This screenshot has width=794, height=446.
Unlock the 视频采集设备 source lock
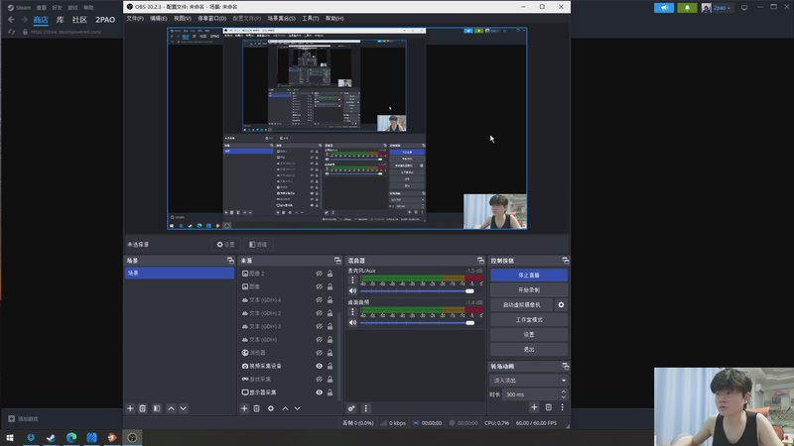pyautogui.click(x=331, y=366)
